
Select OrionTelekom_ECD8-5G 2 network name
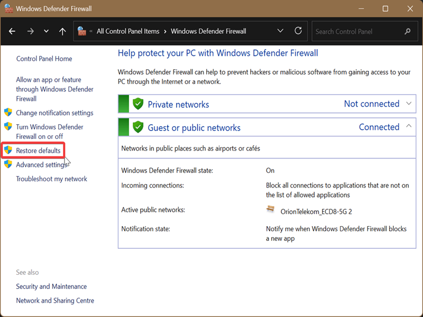[316, 212]
